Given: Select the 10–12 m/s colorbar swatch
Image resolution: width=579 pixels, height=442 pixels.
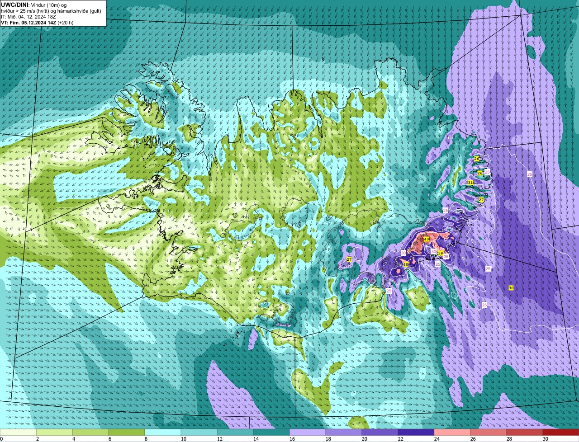Looking at the screenshot, I should [199, 433].
